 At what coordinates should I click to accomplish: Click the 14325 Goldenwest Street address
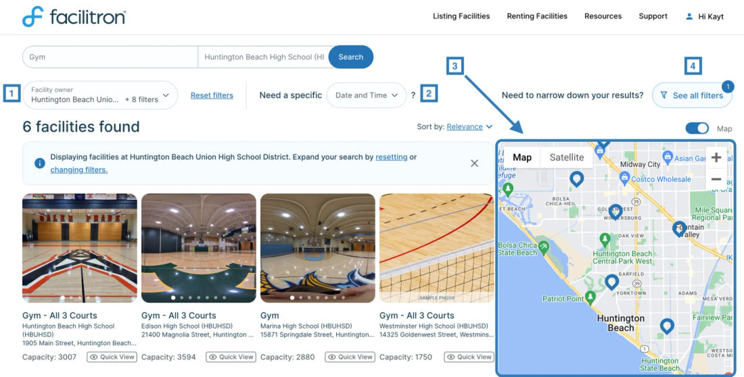[436, 334]
